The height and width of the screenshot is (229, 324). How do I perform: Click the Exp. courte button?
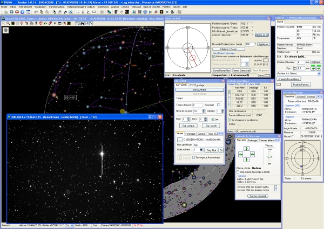click(x=211, y=126)
